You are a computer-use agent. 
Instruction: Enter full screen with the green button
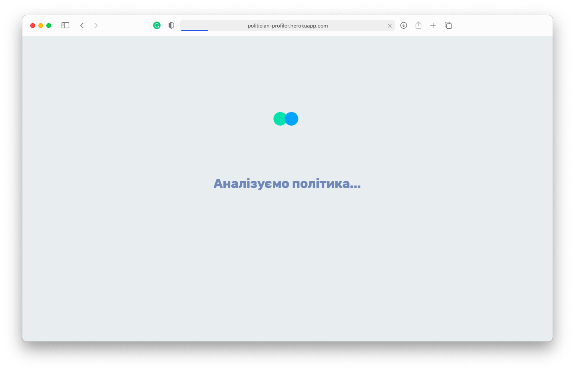[x=49, y=26]
